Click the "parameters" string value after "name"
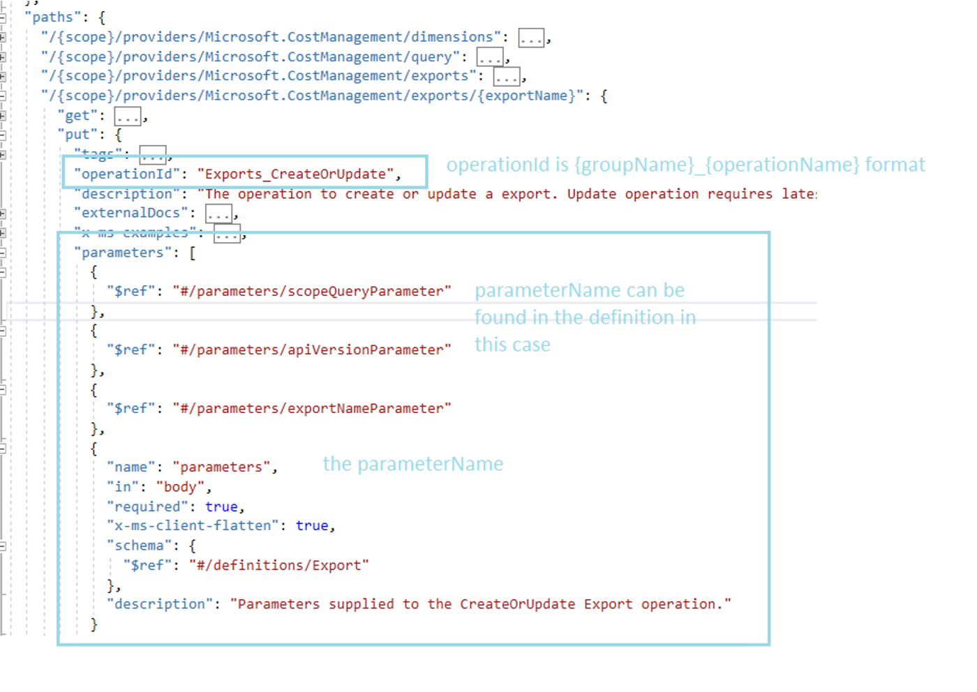This screenshot has width=977, height=692. click(222, 467)
